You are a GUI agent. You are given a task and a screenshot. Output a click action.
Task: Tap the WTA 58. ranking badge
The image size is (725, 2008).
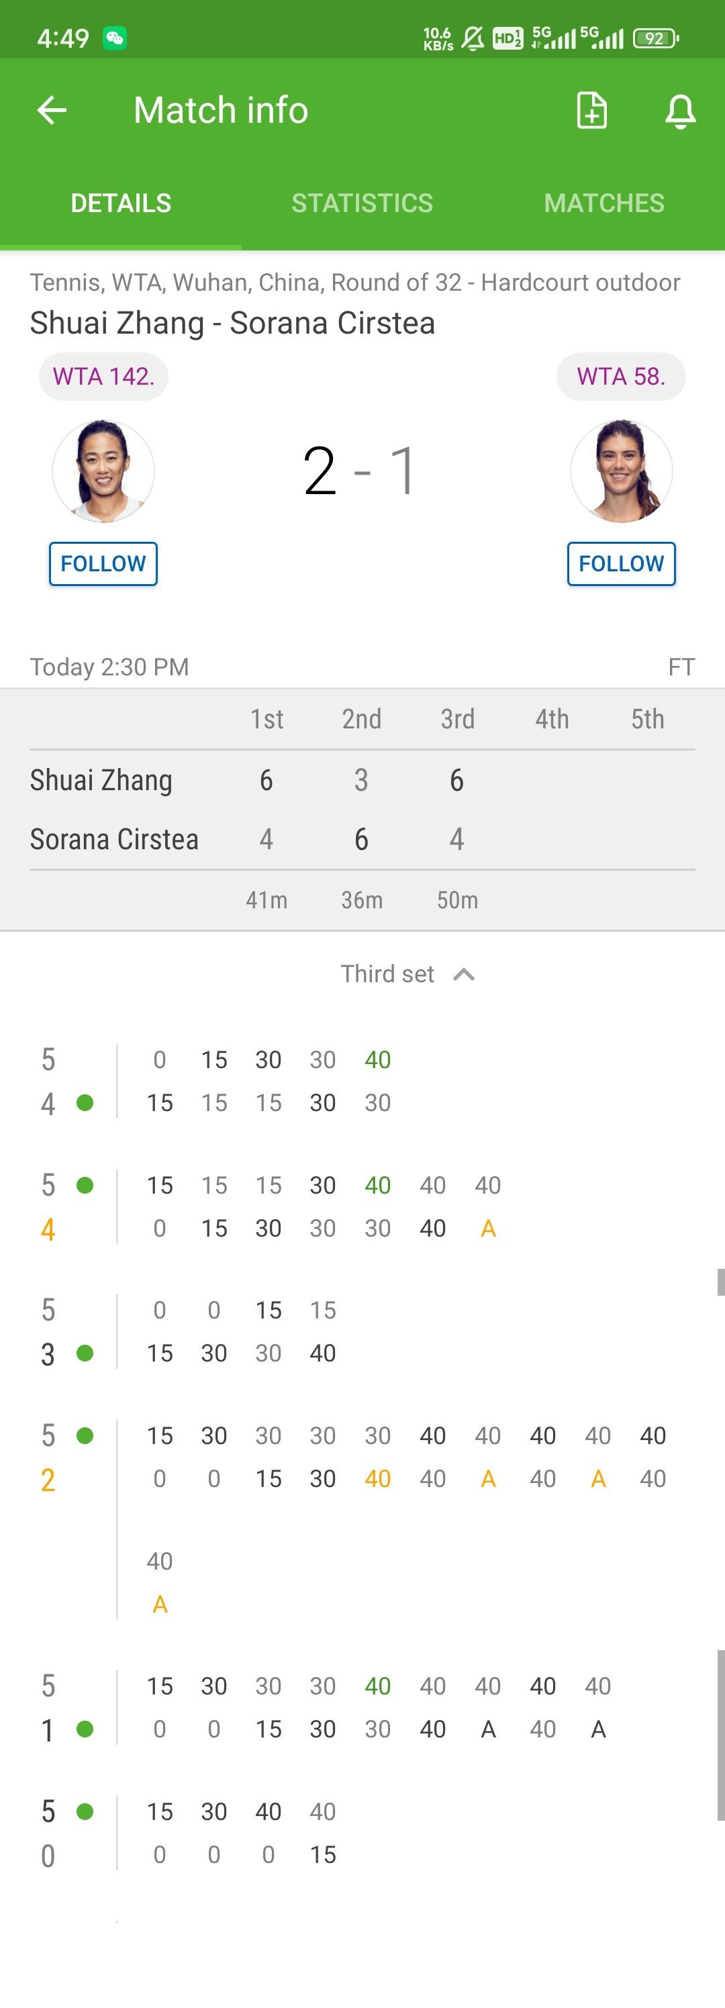pyautogui.click(x=622, y=377)
